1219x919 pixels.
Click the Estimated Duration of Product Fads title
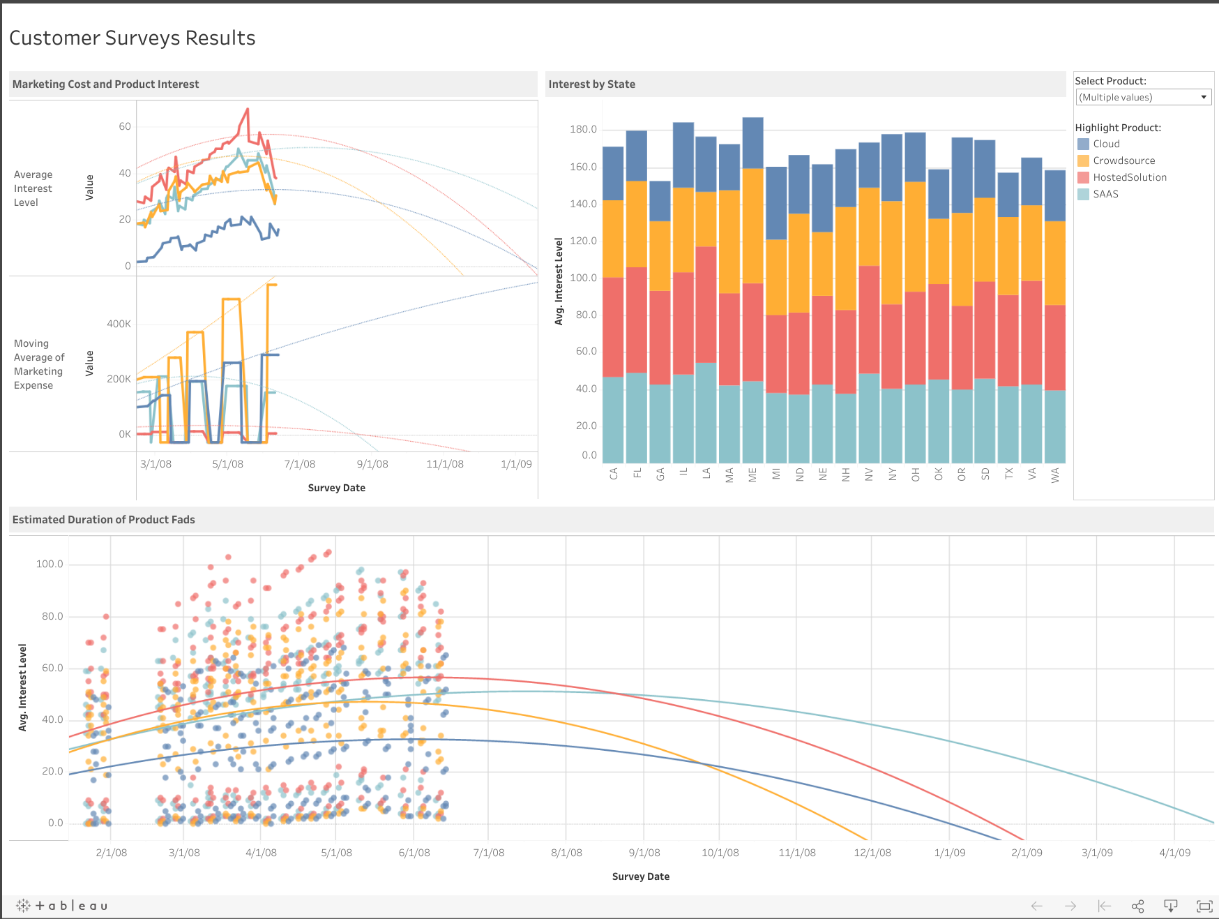click(103, 520)
